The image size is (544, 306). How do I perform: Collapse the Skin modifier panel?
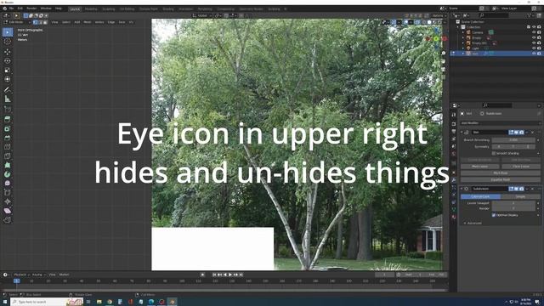tap(462, 133)
